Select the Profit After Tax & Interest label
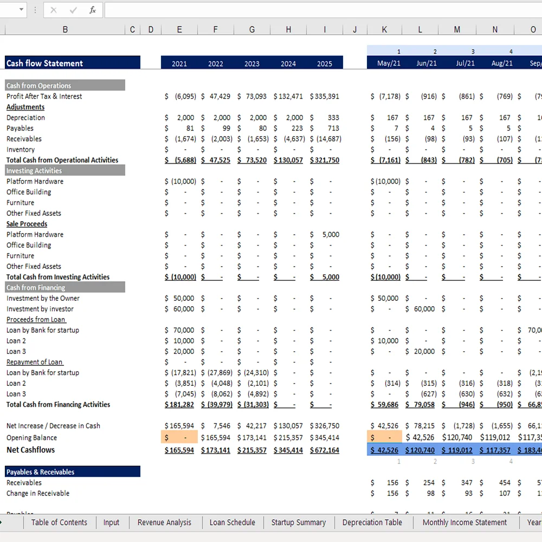Screen dimensions: 542x542 pyautogui.click(x=43, y=96)
